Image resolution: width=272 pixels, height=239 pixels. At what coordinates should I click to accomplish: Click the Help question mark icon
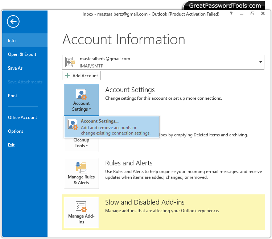231,13
